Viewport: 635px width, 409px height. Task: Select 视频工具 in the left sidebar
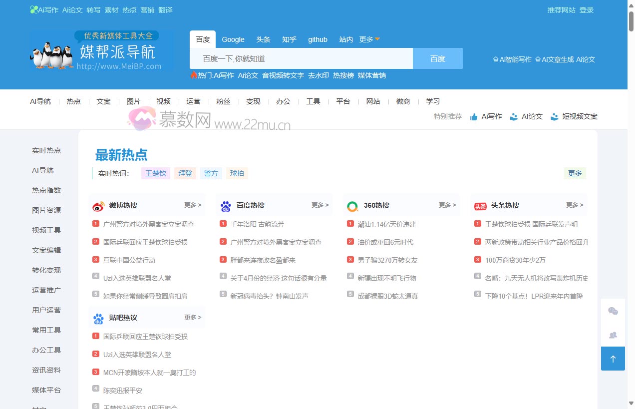click(46, 230)
